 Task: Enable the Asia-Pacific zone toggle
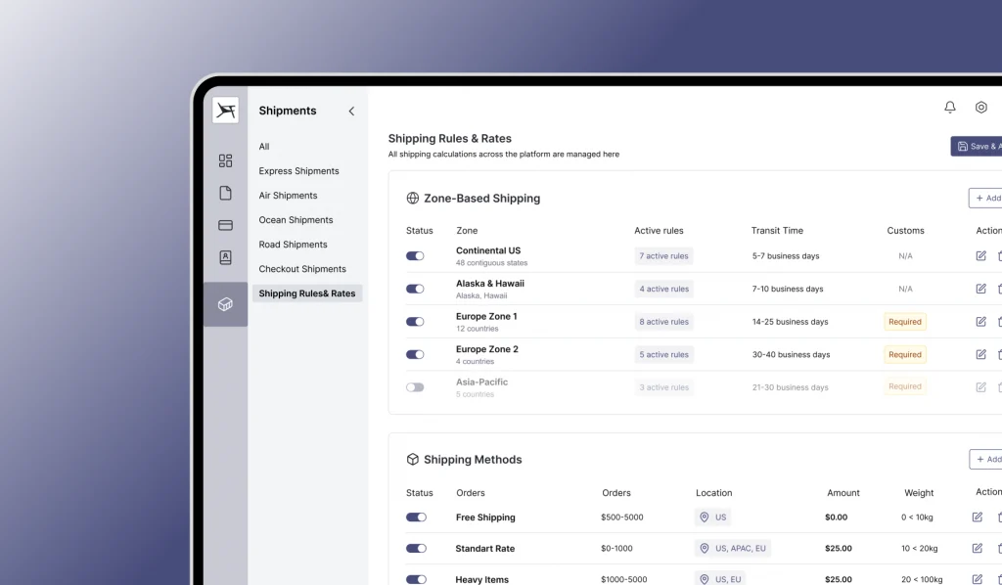pos(415,387)
